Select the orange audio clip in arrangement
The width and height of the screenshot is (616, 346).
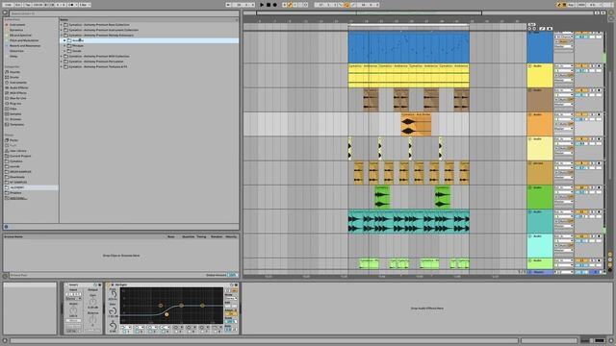point(416,125)
